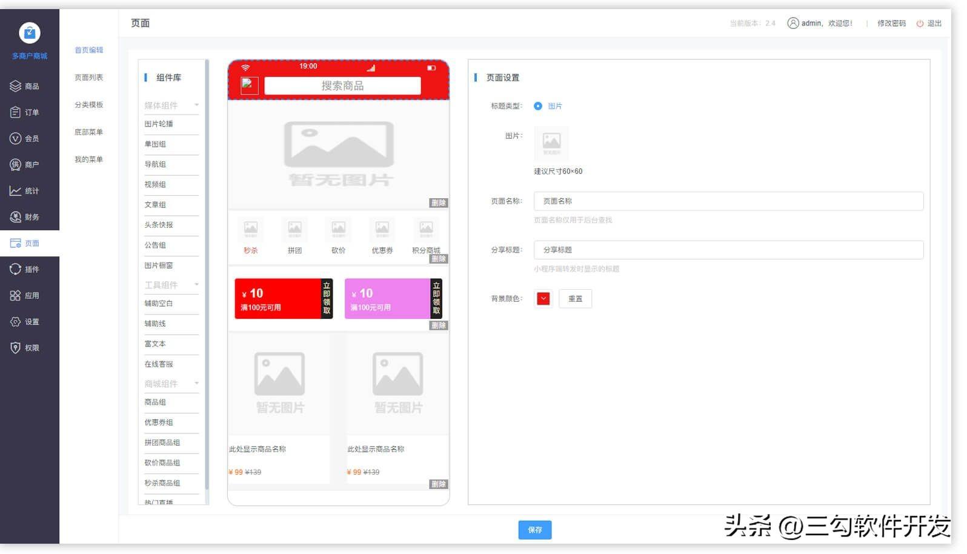Click the 重置 reset button
967x554 pixels.
pos(576,299)
